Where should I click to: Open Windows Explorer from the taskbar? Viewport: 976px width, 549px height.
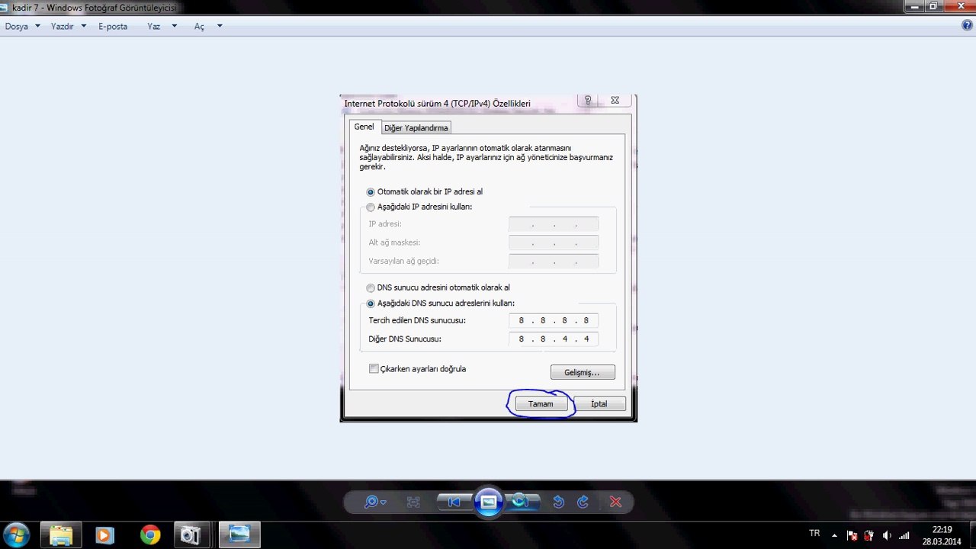click(x=61, y=535)
